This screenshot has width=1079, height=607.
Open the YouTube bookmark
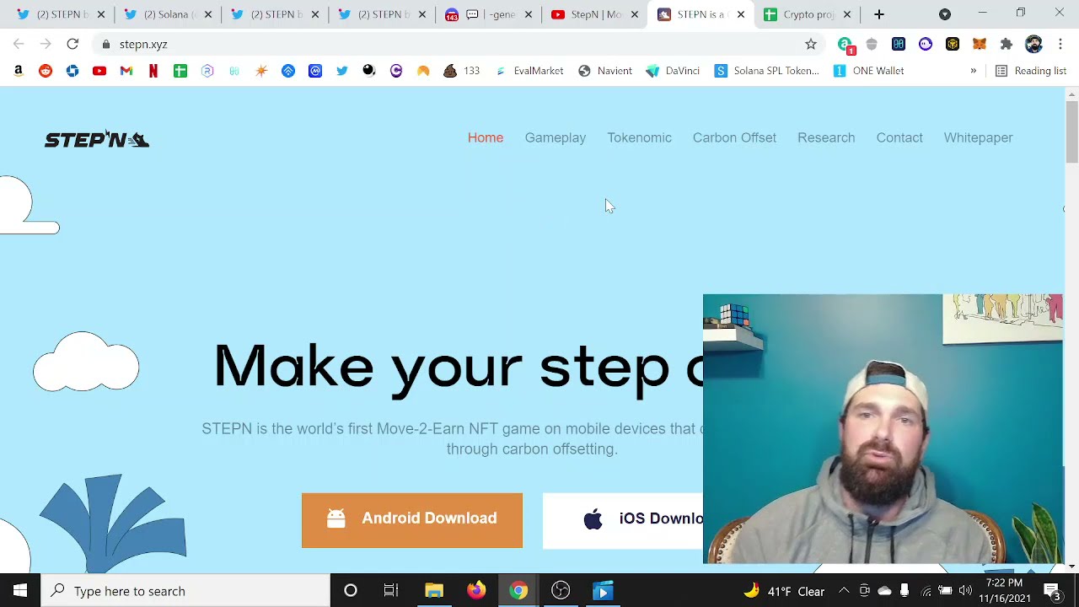pyautogui.click(x=99, y=71)
